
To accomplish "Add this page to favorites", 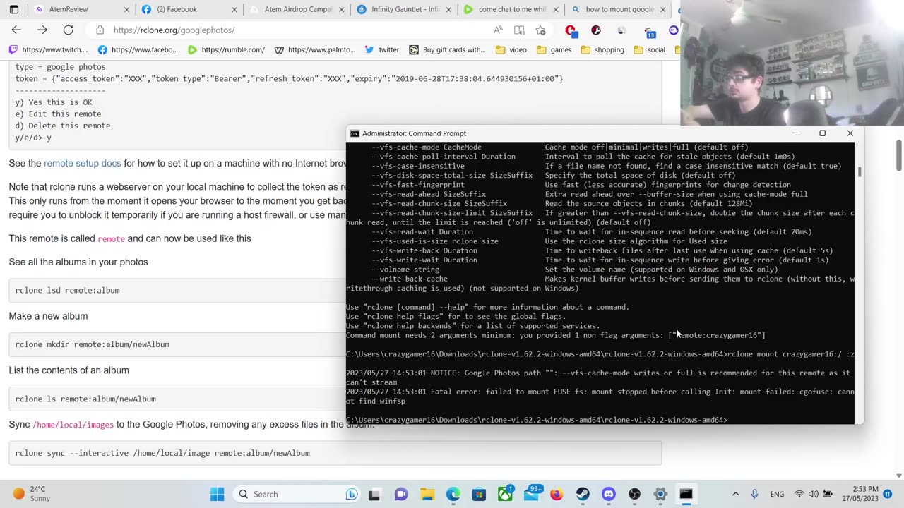I will coord(540,30).
